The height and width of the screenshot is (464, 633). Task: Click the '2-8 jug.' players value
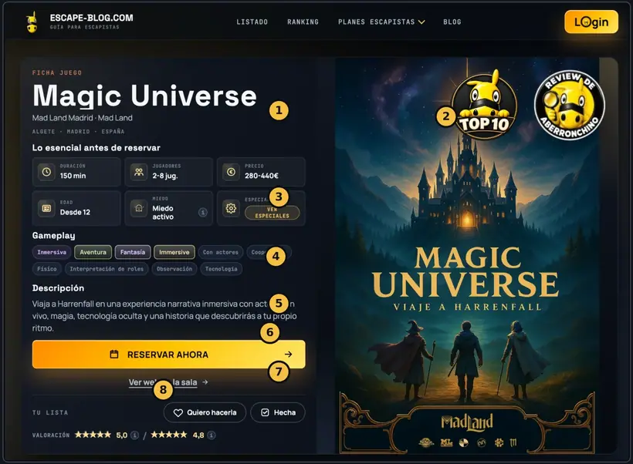pyautogui.click(x=165, y=176)
